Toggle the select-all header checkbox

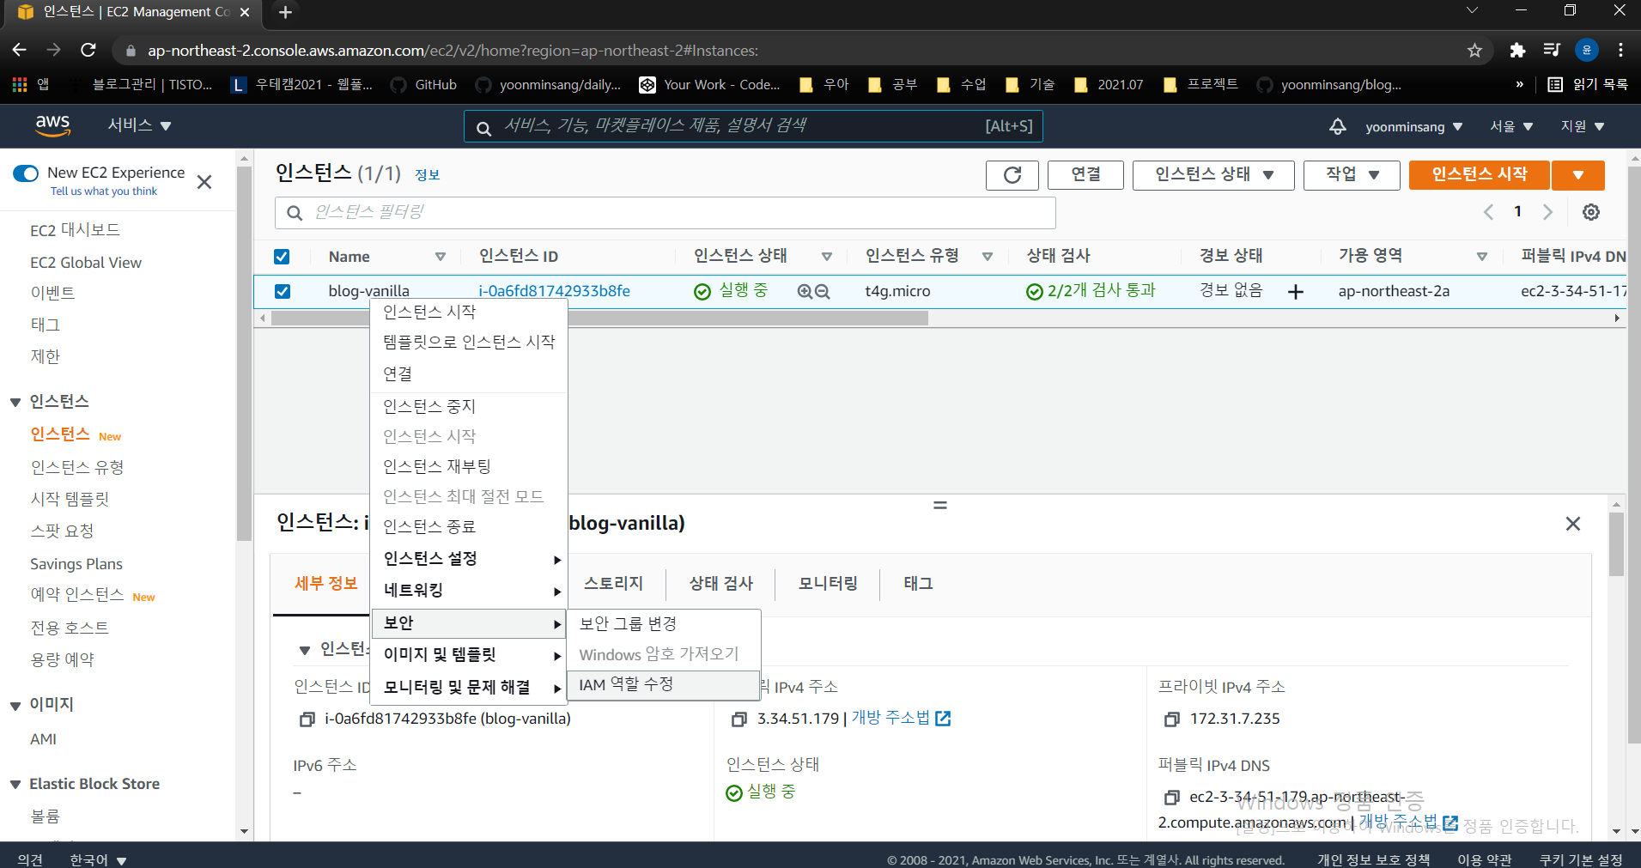click(x=282, y=257)
